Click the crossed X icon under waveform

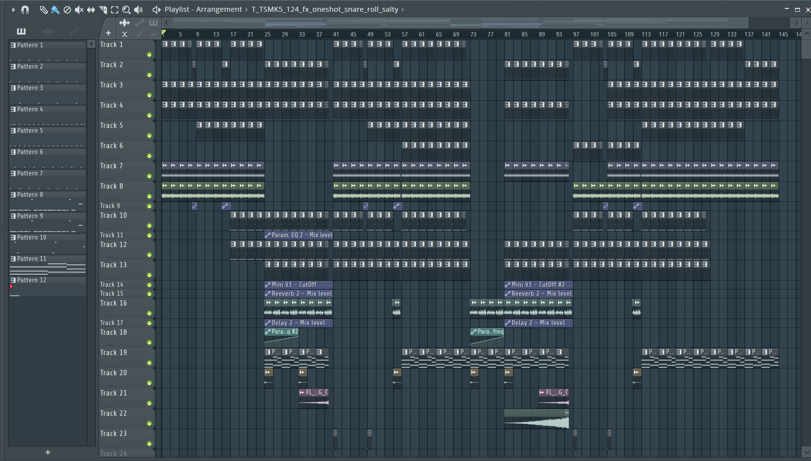click(x=125, y=34)
